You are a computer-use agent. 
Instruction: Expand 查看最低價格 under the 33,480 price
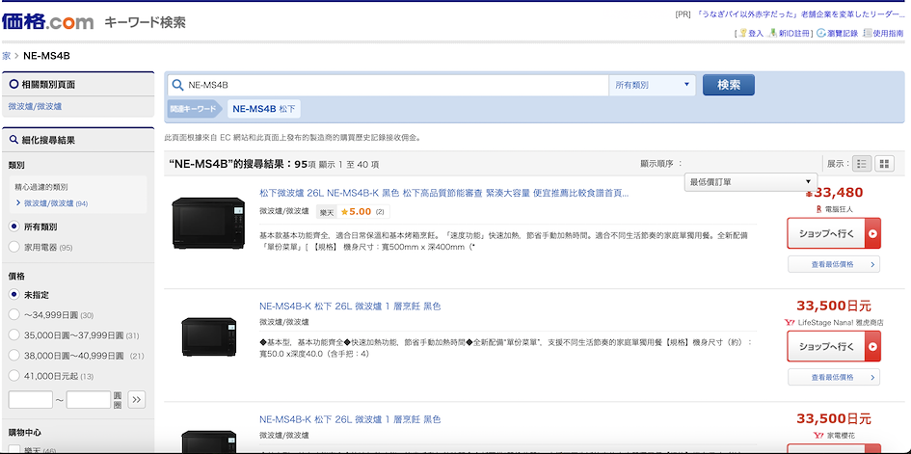click(x=834, y=264)
